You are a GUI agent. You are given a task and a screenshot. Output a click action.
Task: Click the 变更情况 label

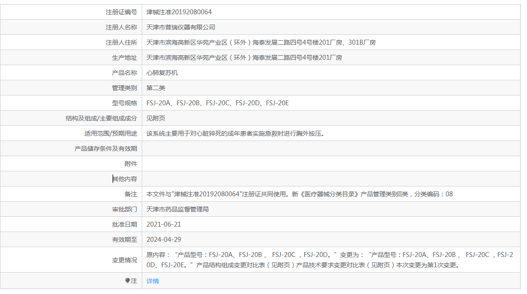124,260
